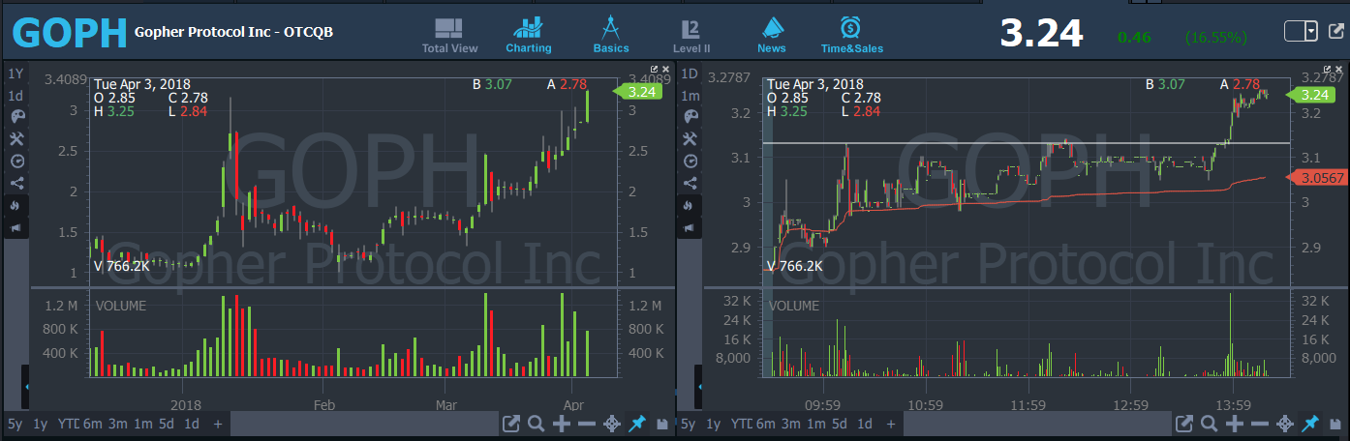This screenshot has width=1350, height=441.
Task: Click the export icon below the intraday chart
Action: [1183, 424]
